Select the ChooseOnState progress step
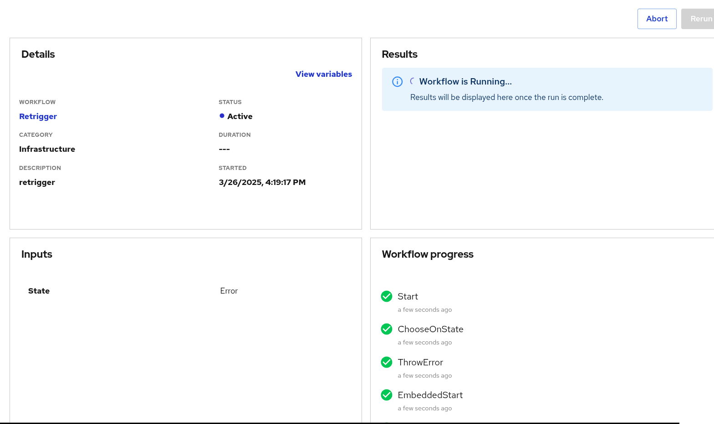 tap(430, 329)
